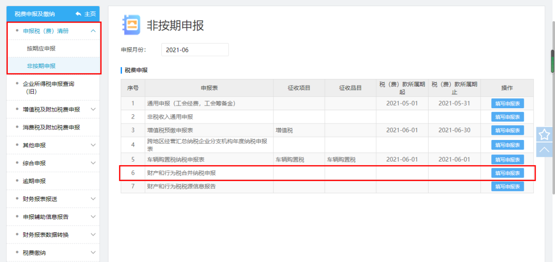Click the scroll-to-top arrow icon

click(544, 149)
